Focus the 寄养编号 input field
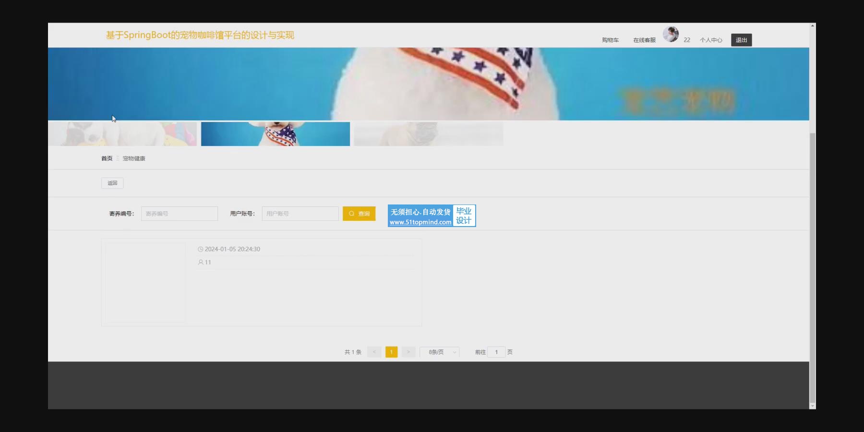864x432 pixels. coord(180,214)
